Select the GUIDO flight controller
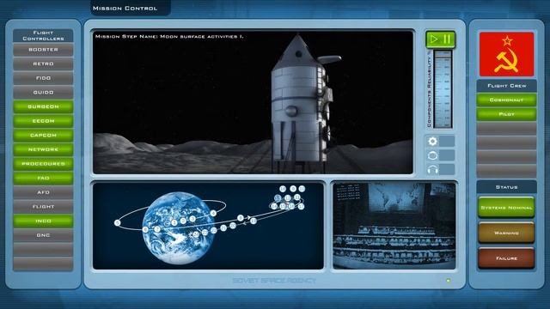 (43, 93)
